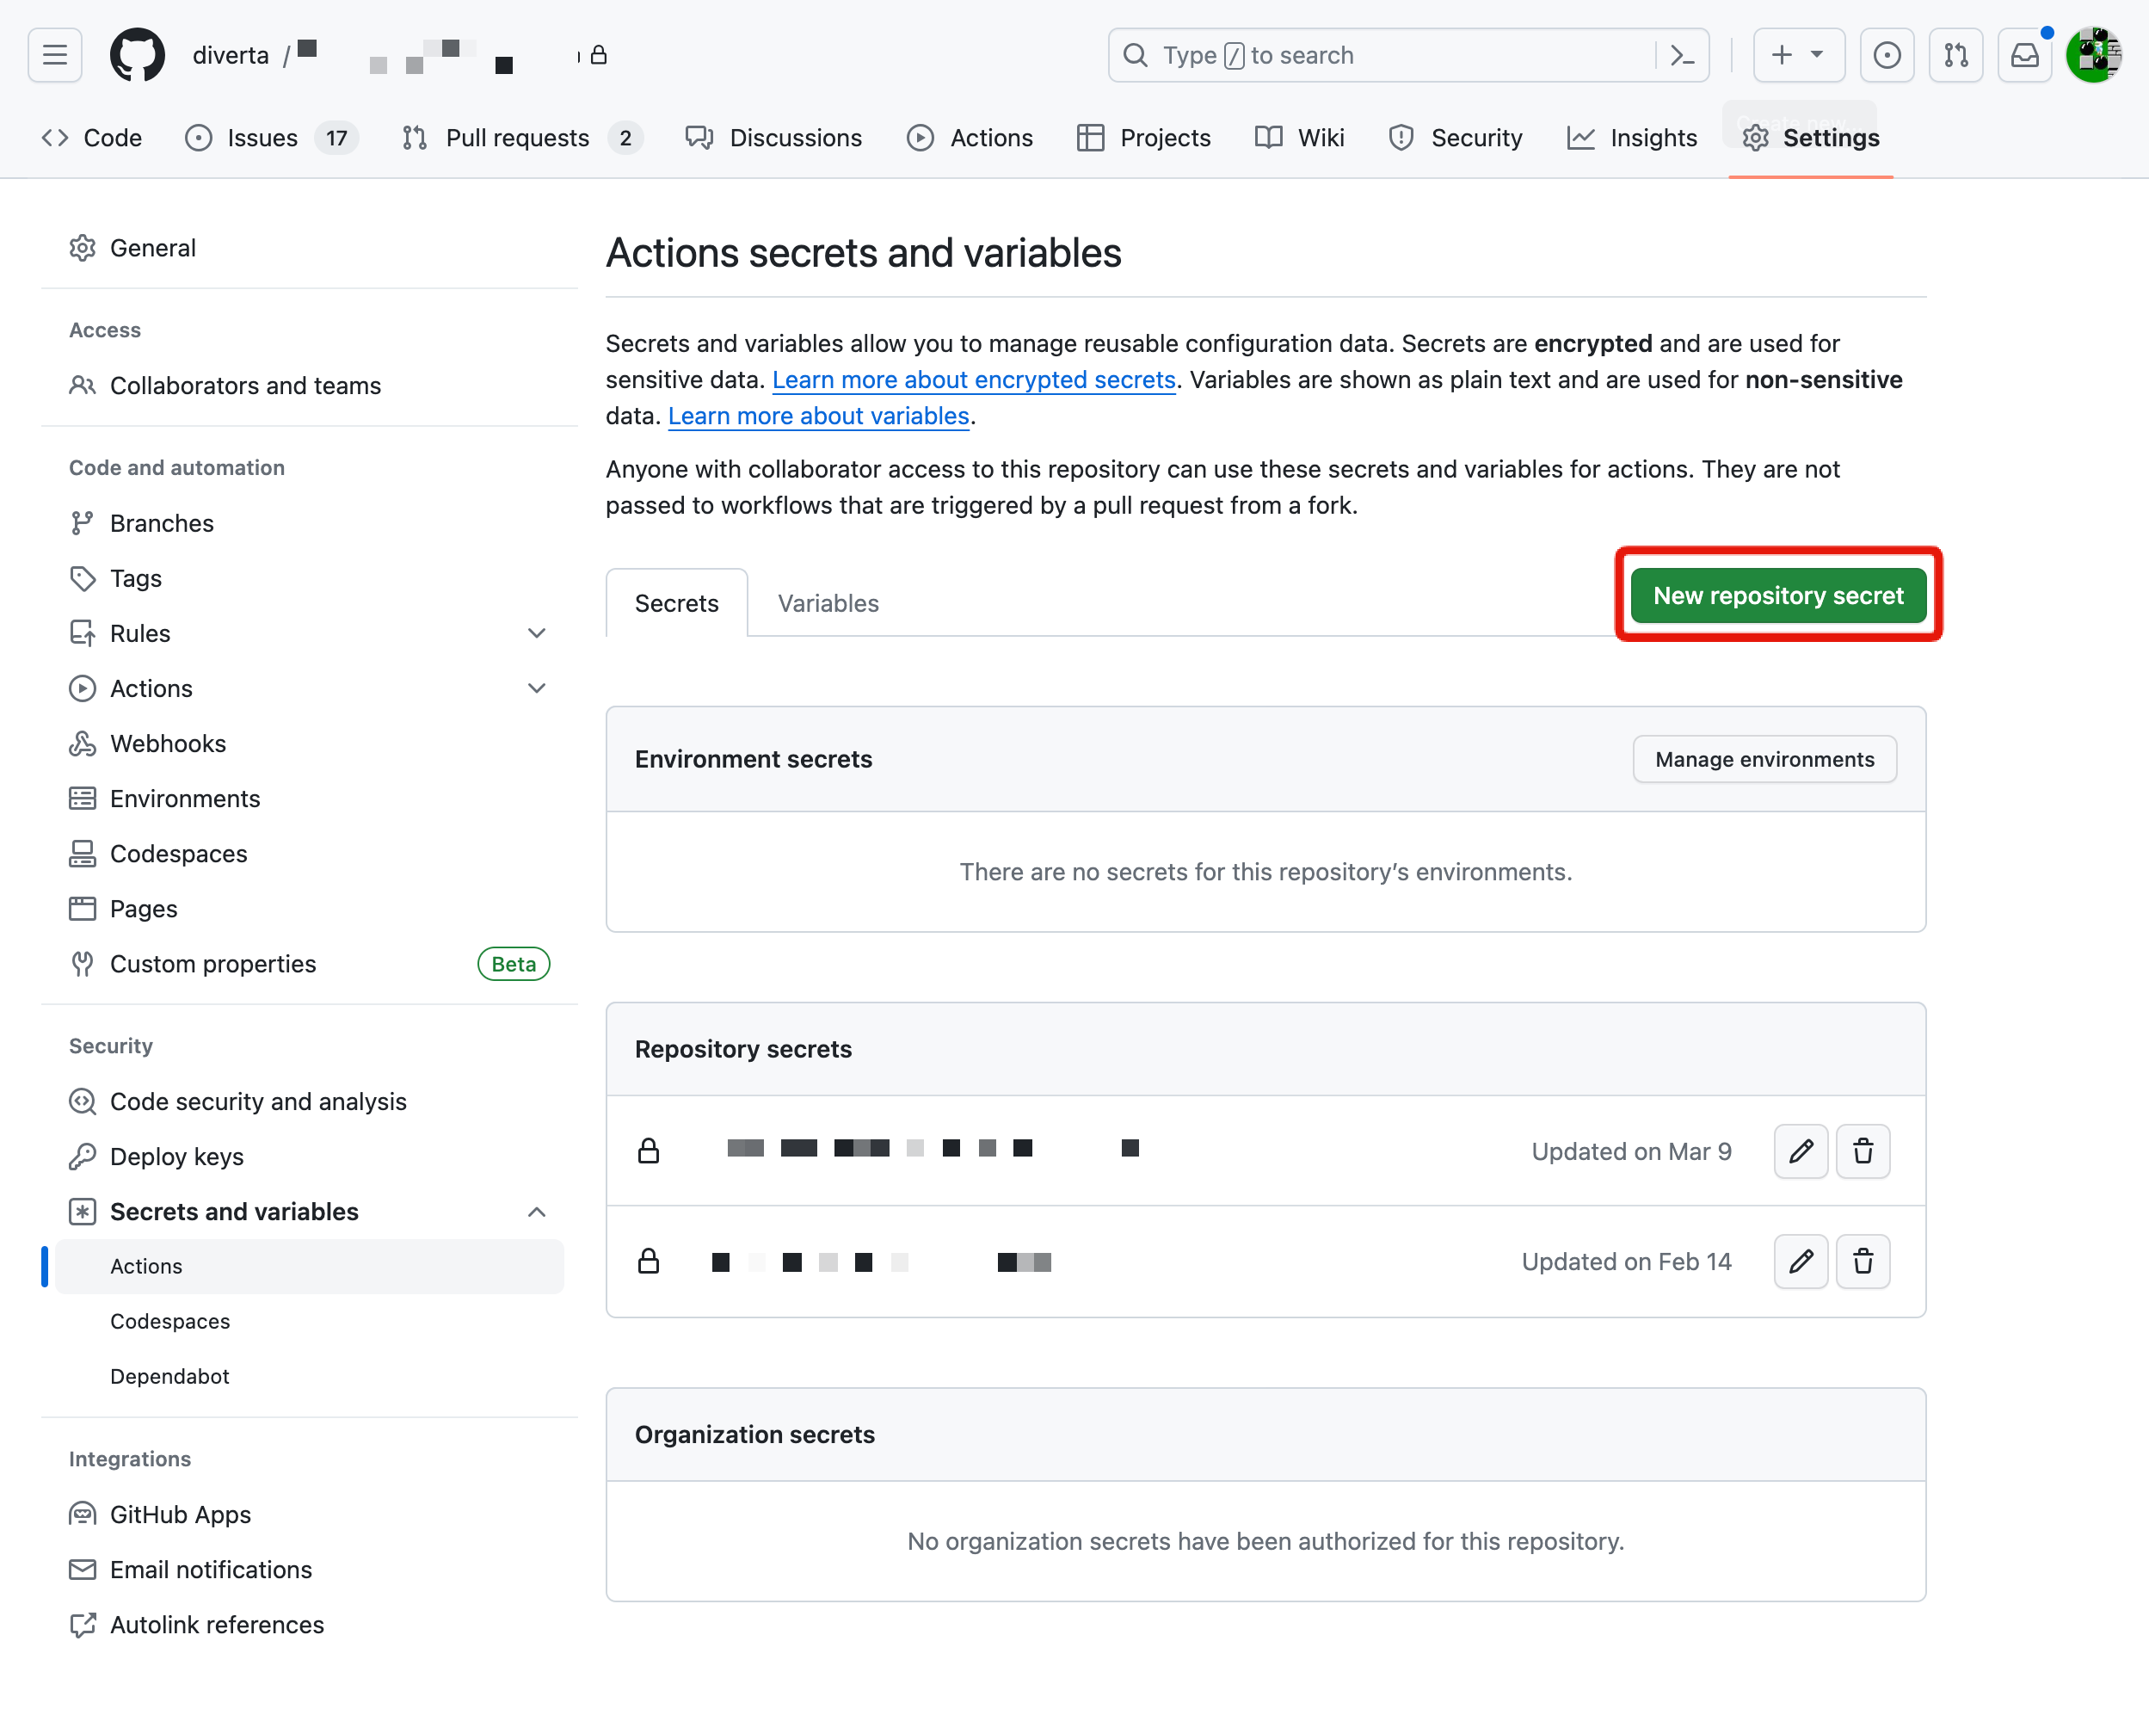Edit the secret updated on Feb 14

1800,1262
